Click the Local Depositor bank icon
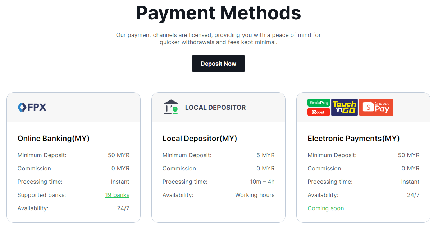438x230 pixels. tap(171, 107)
